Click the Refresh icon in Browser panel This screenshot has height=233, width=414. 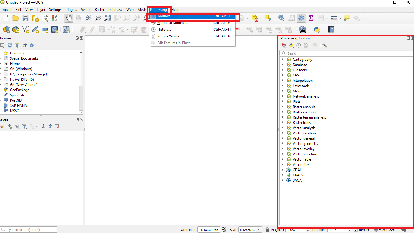[x=10, y=45]
